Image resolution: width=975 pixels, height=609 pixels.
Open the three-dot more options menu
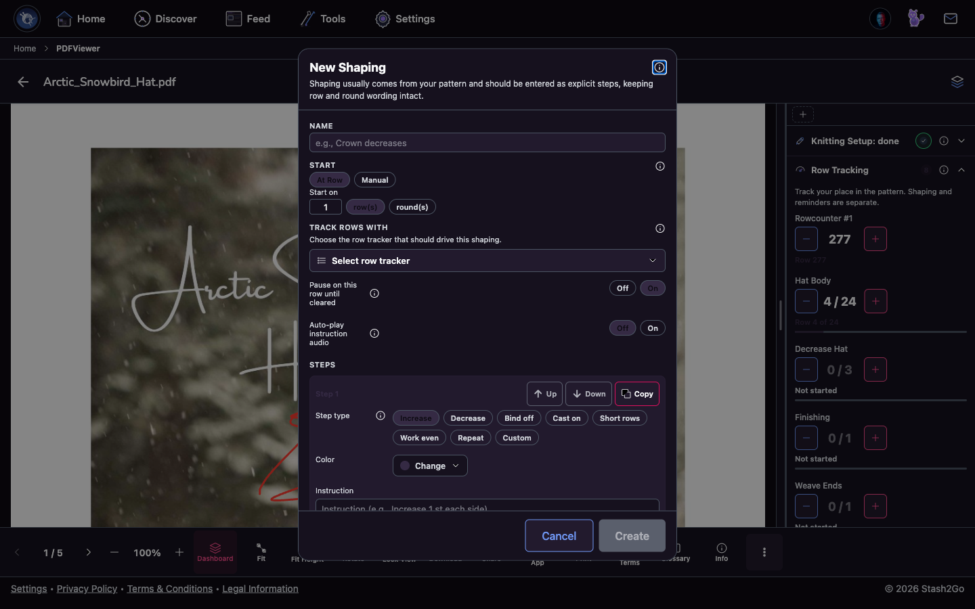[764, 552]
